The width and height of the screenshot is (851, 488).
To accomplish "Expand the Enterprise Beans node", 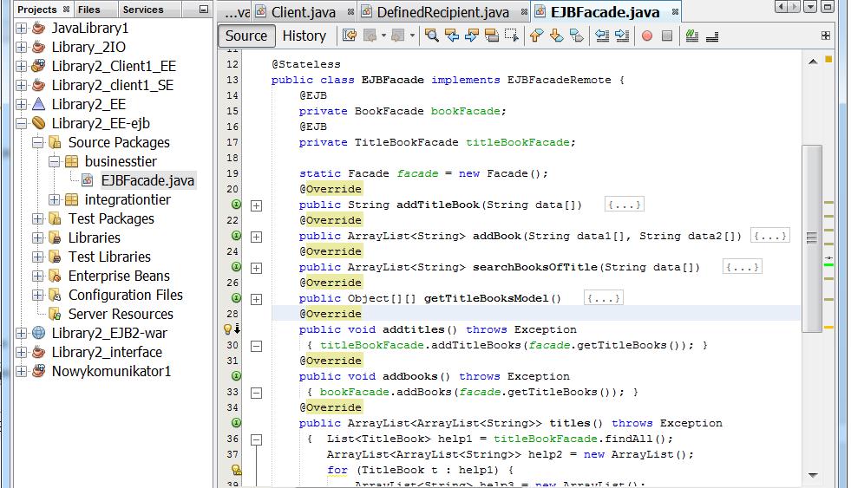I will tap(37, 276).
